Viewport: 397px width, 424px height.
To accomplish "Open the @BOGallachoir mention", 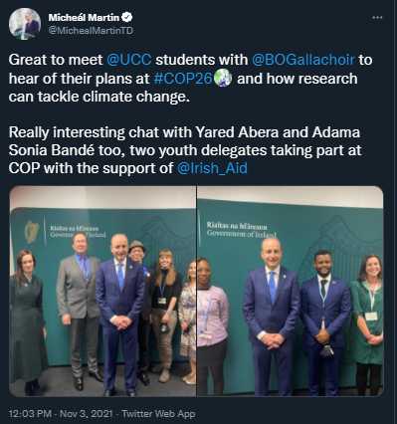I will [303, 60].
